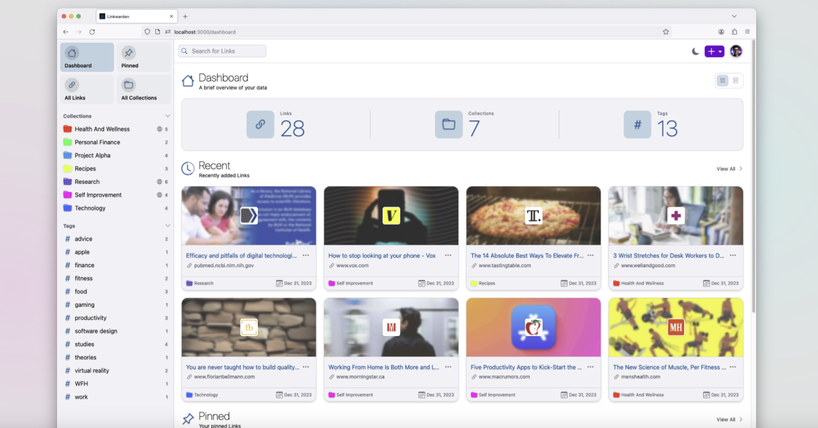Click the user profile avatar
The image size is (818, 428).
(736, 51)
